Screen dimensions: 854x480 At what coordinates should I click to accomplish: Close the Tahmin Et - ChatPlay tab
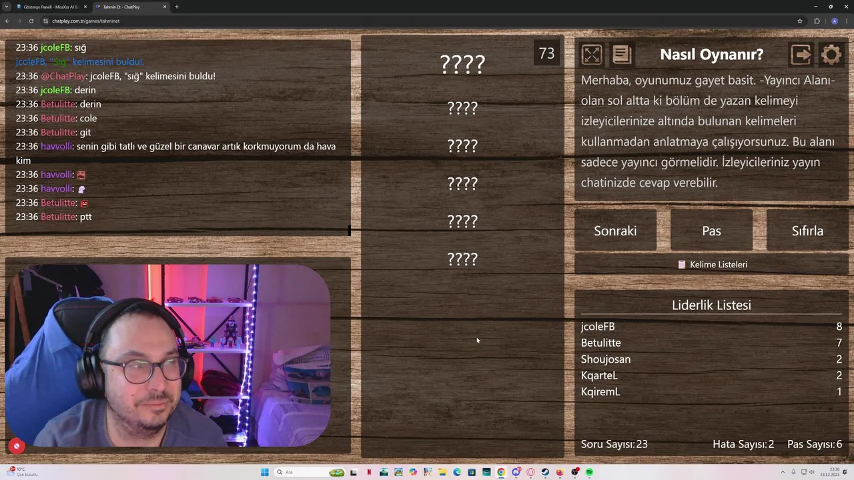click(165, 7)
